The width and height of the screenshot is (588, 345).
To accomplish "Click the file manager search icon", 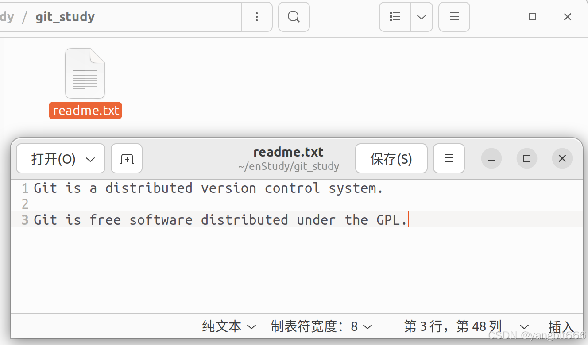I will tap(294, 17).
